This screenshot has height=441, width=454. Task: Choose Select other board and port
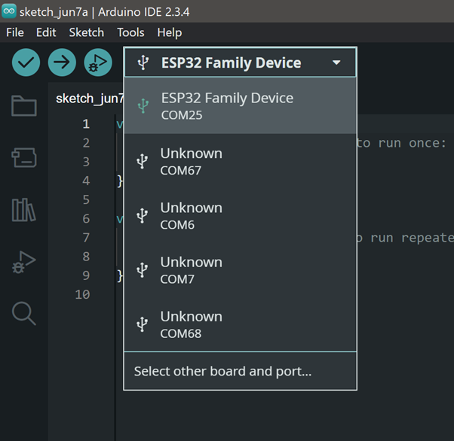point(241,371)
